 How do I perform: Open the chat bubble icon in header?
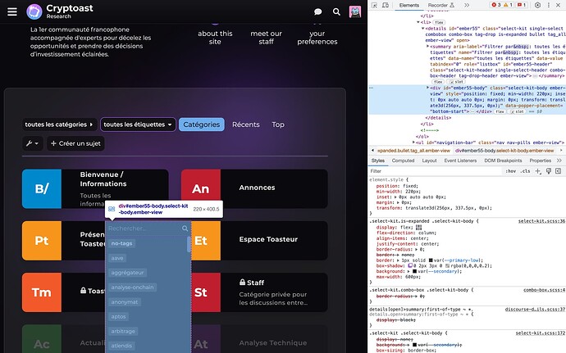point(318,12)
